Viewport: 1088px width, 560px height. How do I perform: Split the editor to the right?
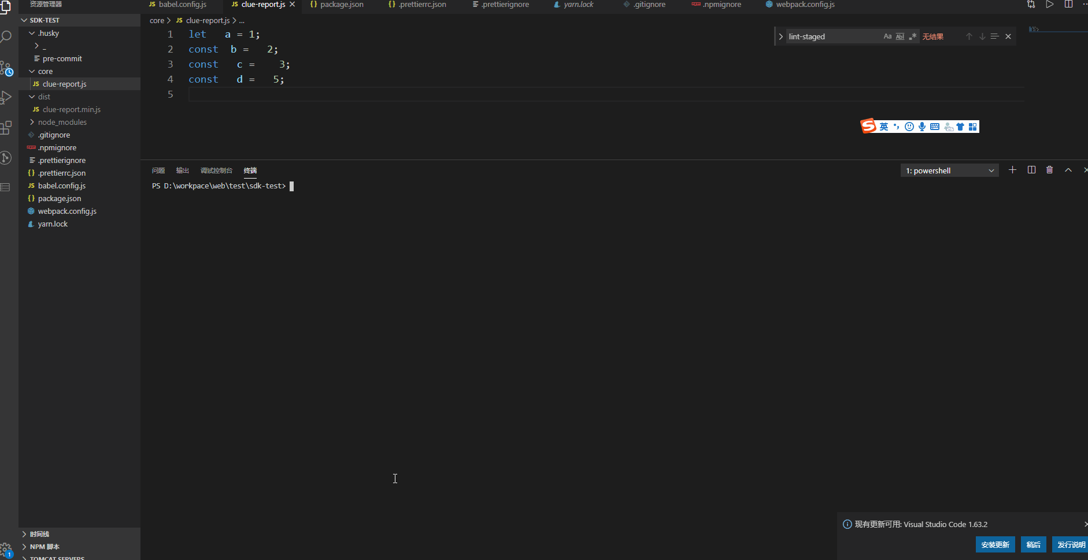pyautogui.click(x=1068, y=4)
